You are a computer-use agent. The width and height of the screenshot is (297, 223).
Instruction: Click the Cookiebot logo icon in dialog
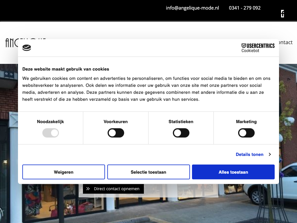(x=27, y=48)
